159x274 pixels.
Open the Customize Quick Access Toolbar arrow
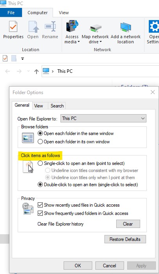(22, 59)
